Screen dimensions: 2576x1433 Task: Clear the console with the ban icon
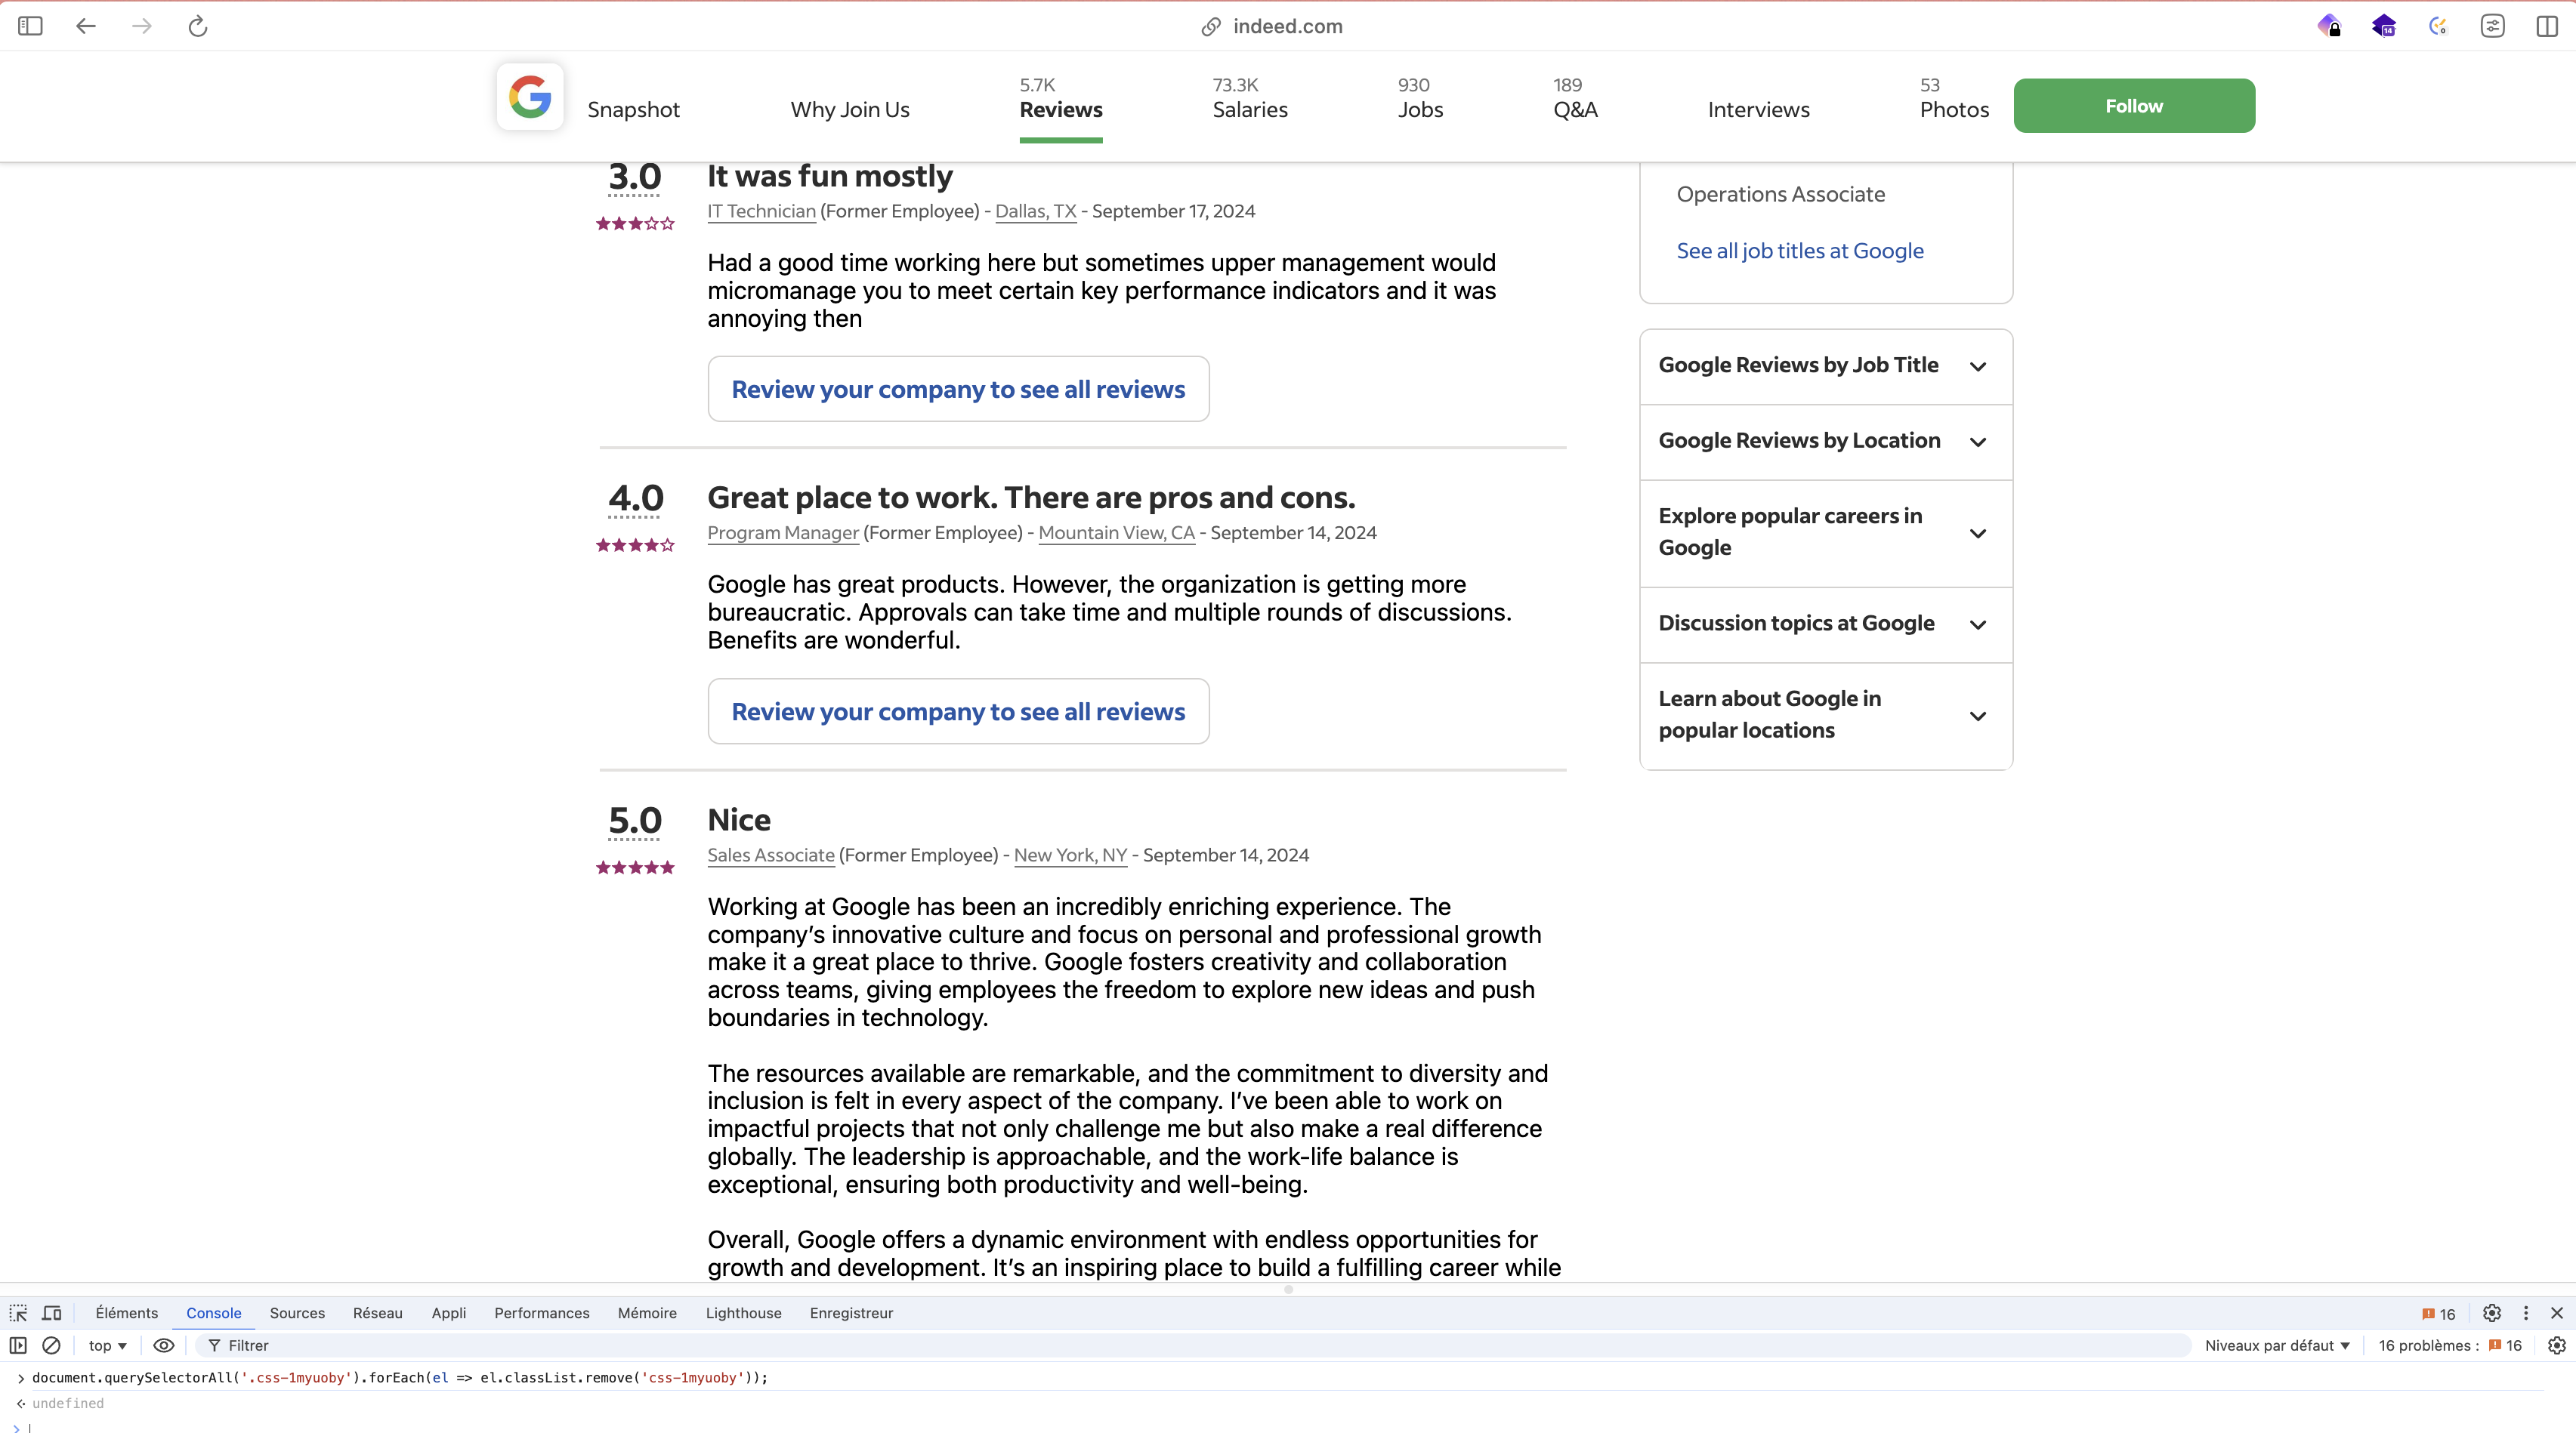tap(51, 1345)
